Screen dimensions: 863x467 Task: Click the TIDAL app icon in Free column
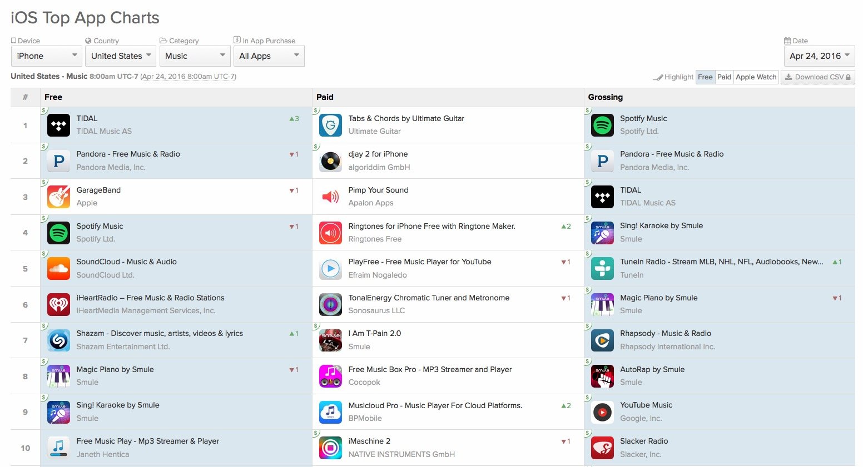click(58, 125)
